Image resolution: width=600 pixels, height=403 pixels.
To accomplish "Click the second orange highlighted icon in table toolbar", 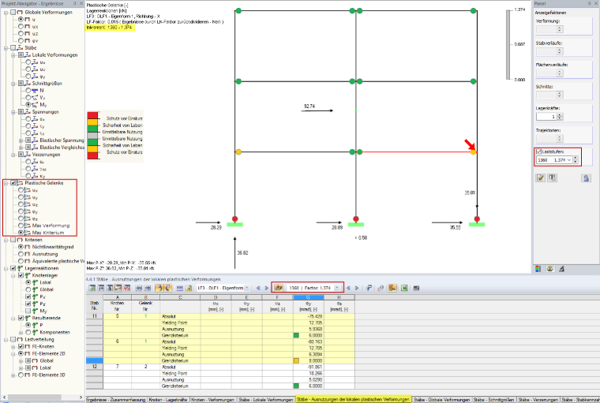I will (168, 288).
